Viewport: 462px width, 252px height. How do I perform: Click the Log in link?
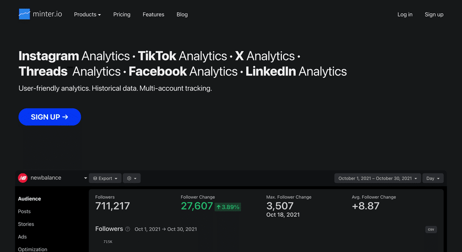(x=405, y=14)
